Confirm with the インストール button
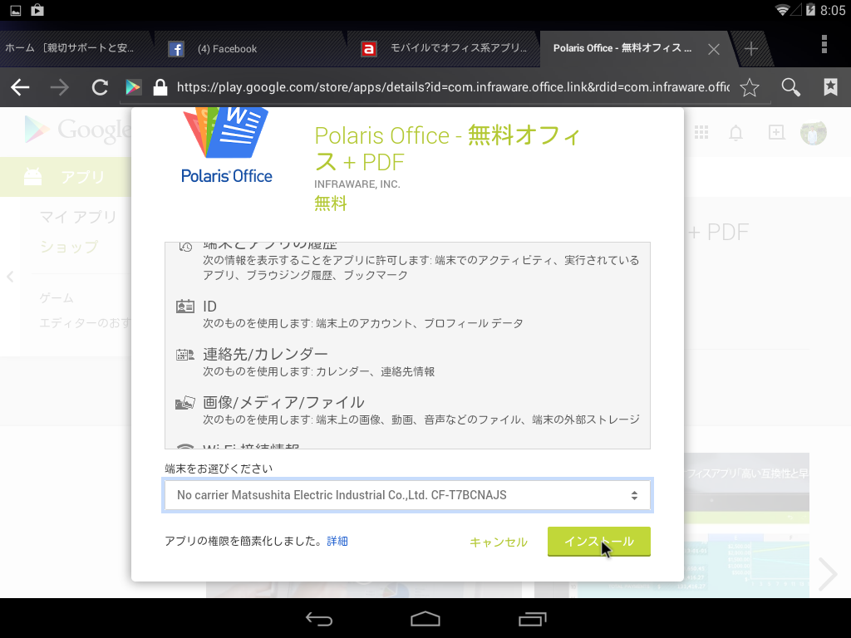 coord(598,542)
